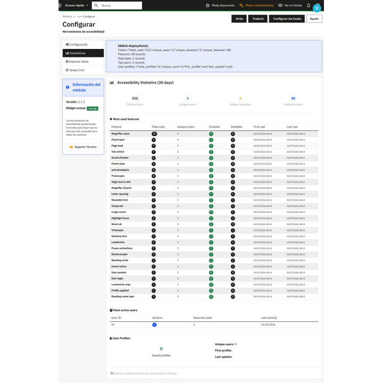Click the search magnifier icon
This screenshot has height=383, width=383.
[x=96, y=5]
